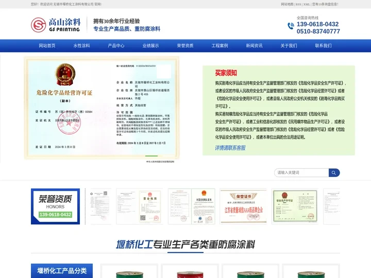The width and height of the screenshot is (371, 278).
Task: Click the 网站地图 link at top
Action: 287,4
